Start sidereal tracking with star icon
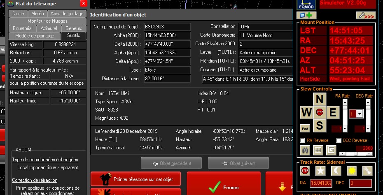Screen dimensions: 383x195 320,171
